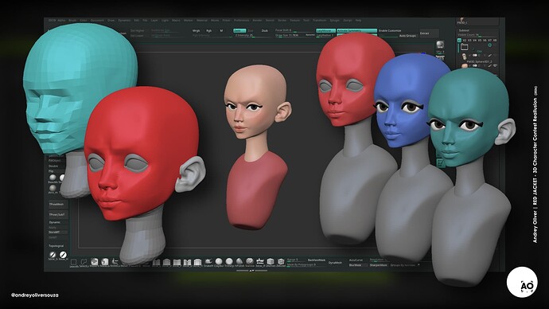Toggle the highlighted Zadd mode

tap(239, 30)
